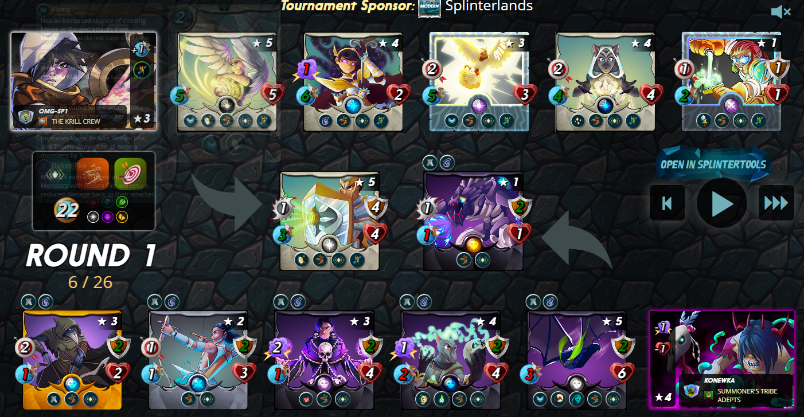Viewport: 804px width, 417px height.
Task: Click the green target ruleset icon
Action: 130,174
